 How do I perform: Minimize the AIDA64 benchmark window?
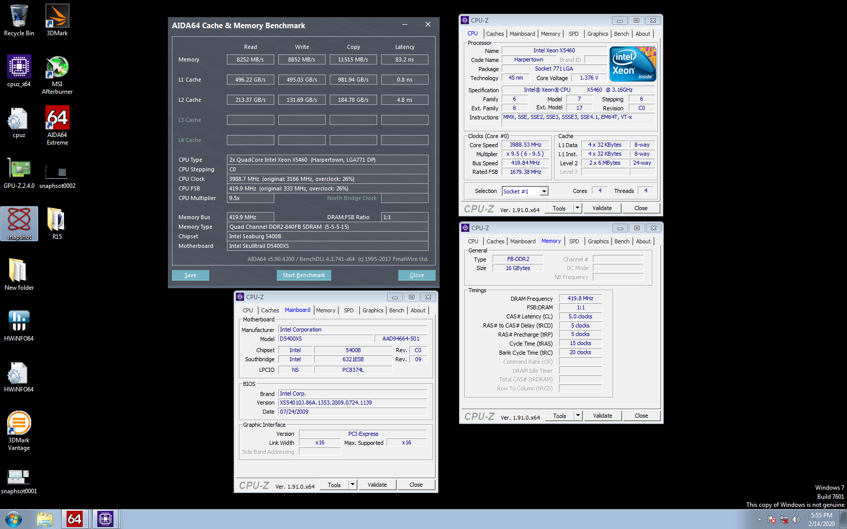coord(405,25)
